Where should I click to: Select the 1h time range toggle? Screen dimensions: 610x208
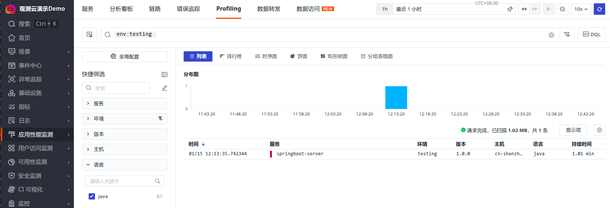coord(385,9)
